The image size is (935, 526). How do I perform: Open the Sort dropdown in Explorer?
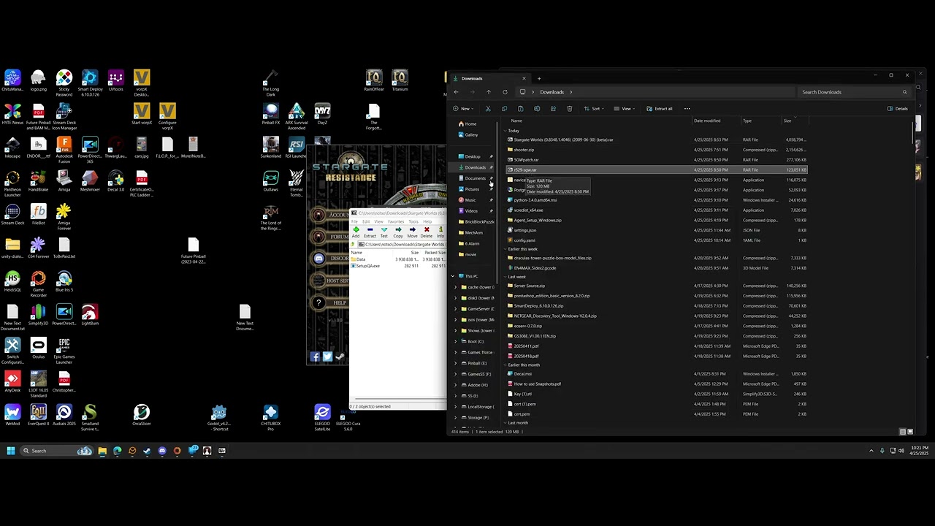[x=595, y=109]
